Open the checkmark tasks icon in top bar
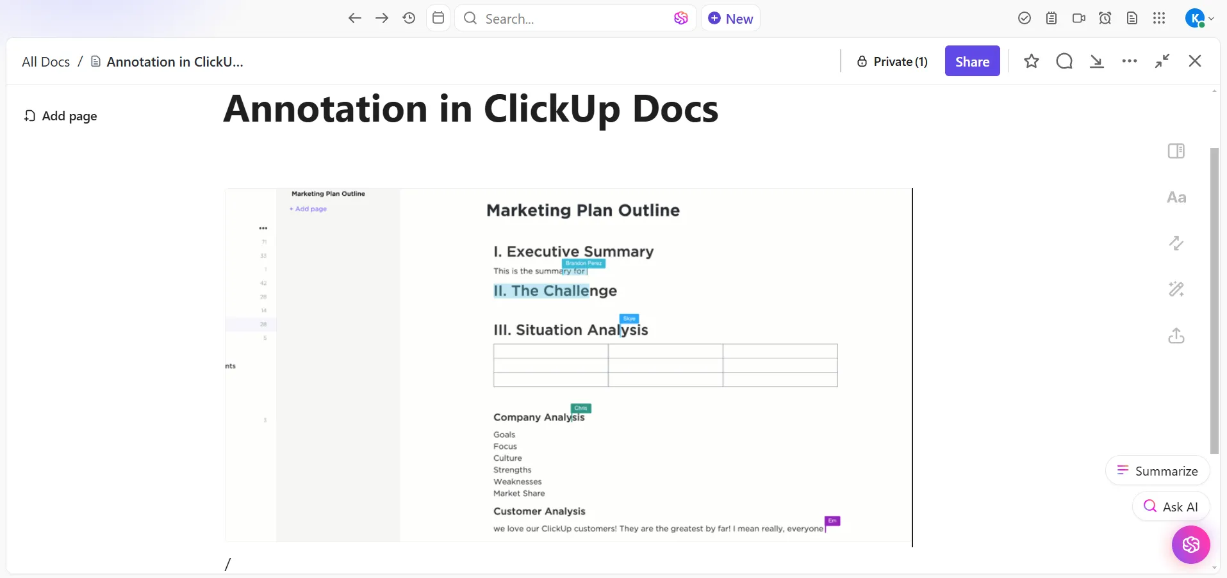The width and height of the screenshot is (1227, 578). point(1025,19)
